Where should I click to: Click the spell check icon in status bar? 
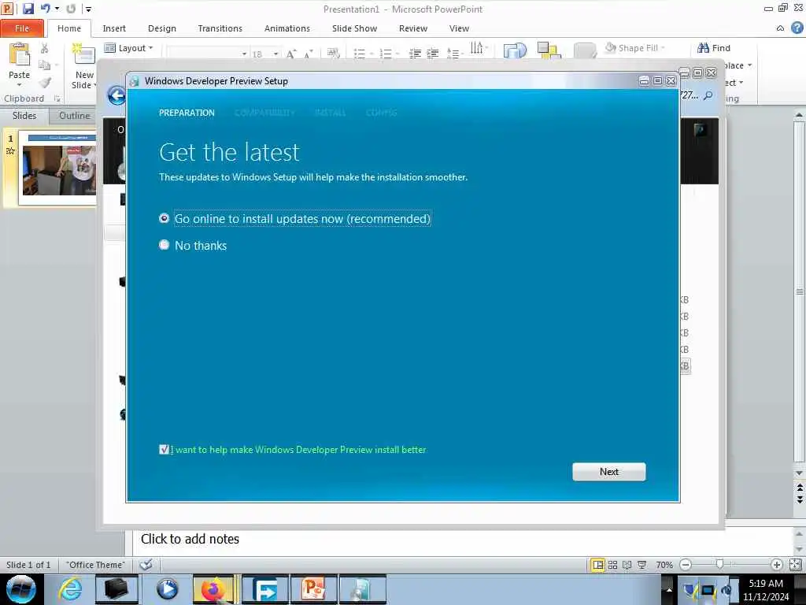tap(146, 565)
